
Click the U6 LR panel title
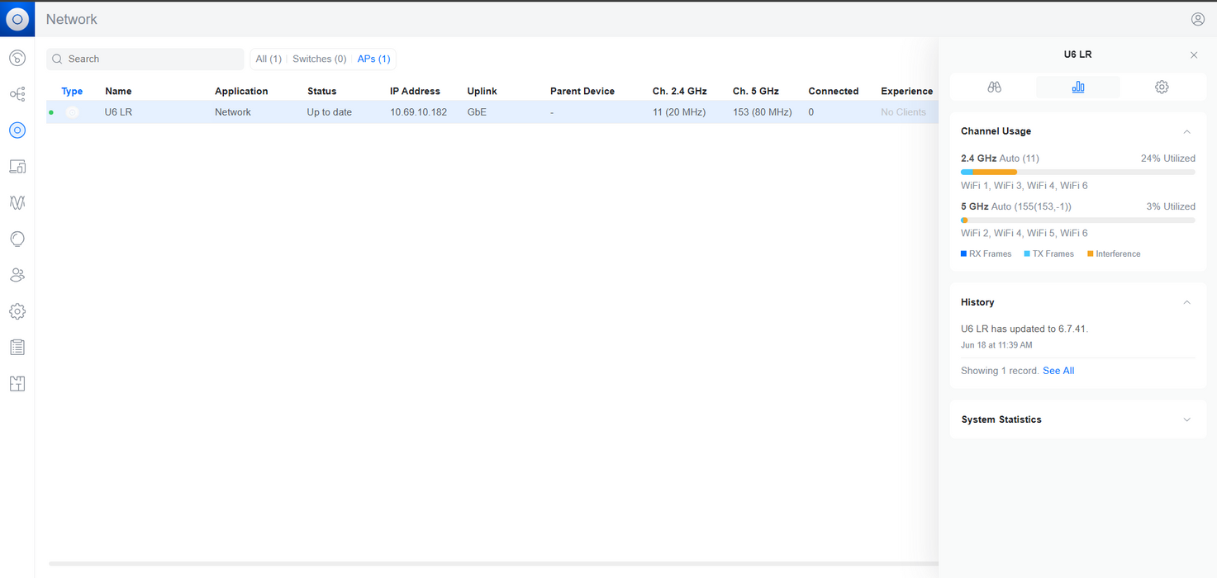pyautogui.click(x=1077, y=54)
